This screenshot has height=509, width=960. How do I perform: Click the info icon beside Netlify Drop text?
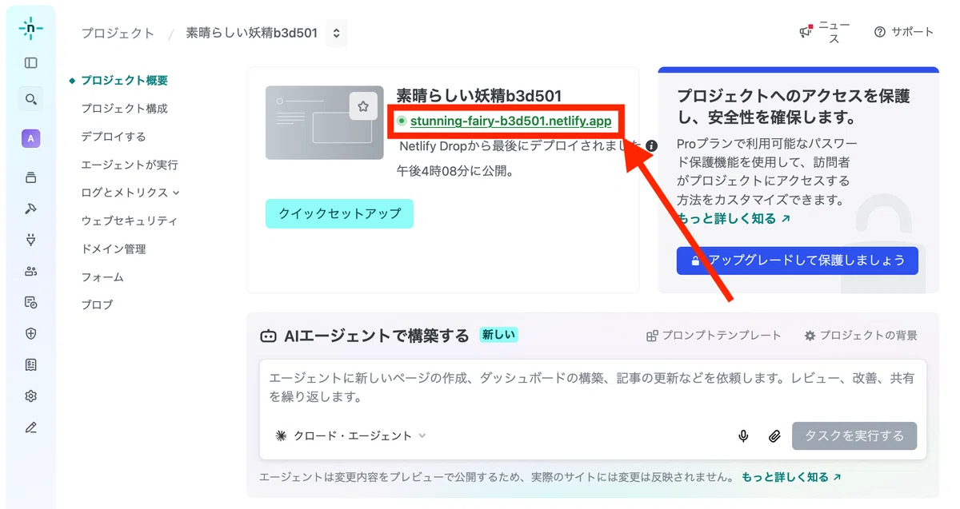[651, 146]
